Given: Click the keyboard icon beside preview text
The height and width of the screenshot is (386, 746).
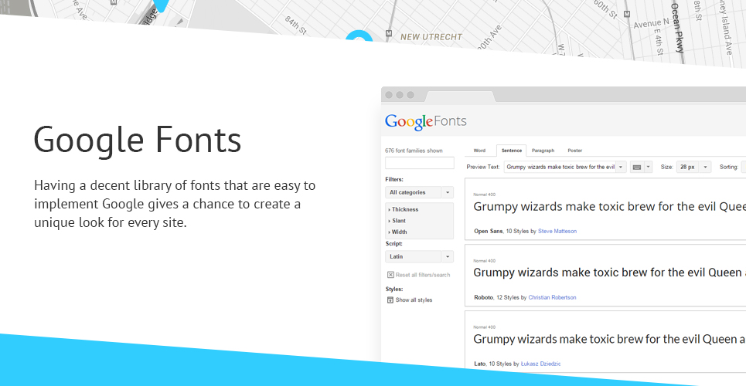Looking at the screenshot, I should 636,168.
